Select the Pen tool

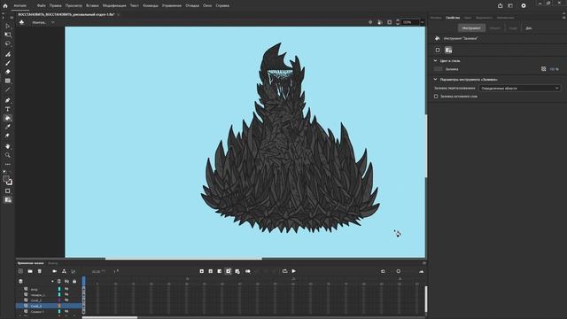point(8,100)
